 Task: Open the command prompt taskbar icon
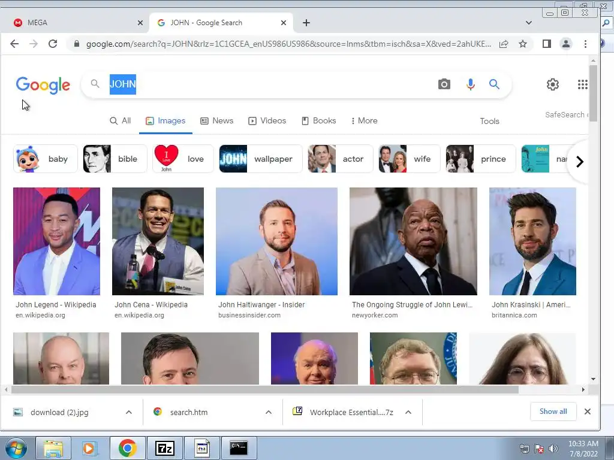pyautogui.click(x=239, y=448)
